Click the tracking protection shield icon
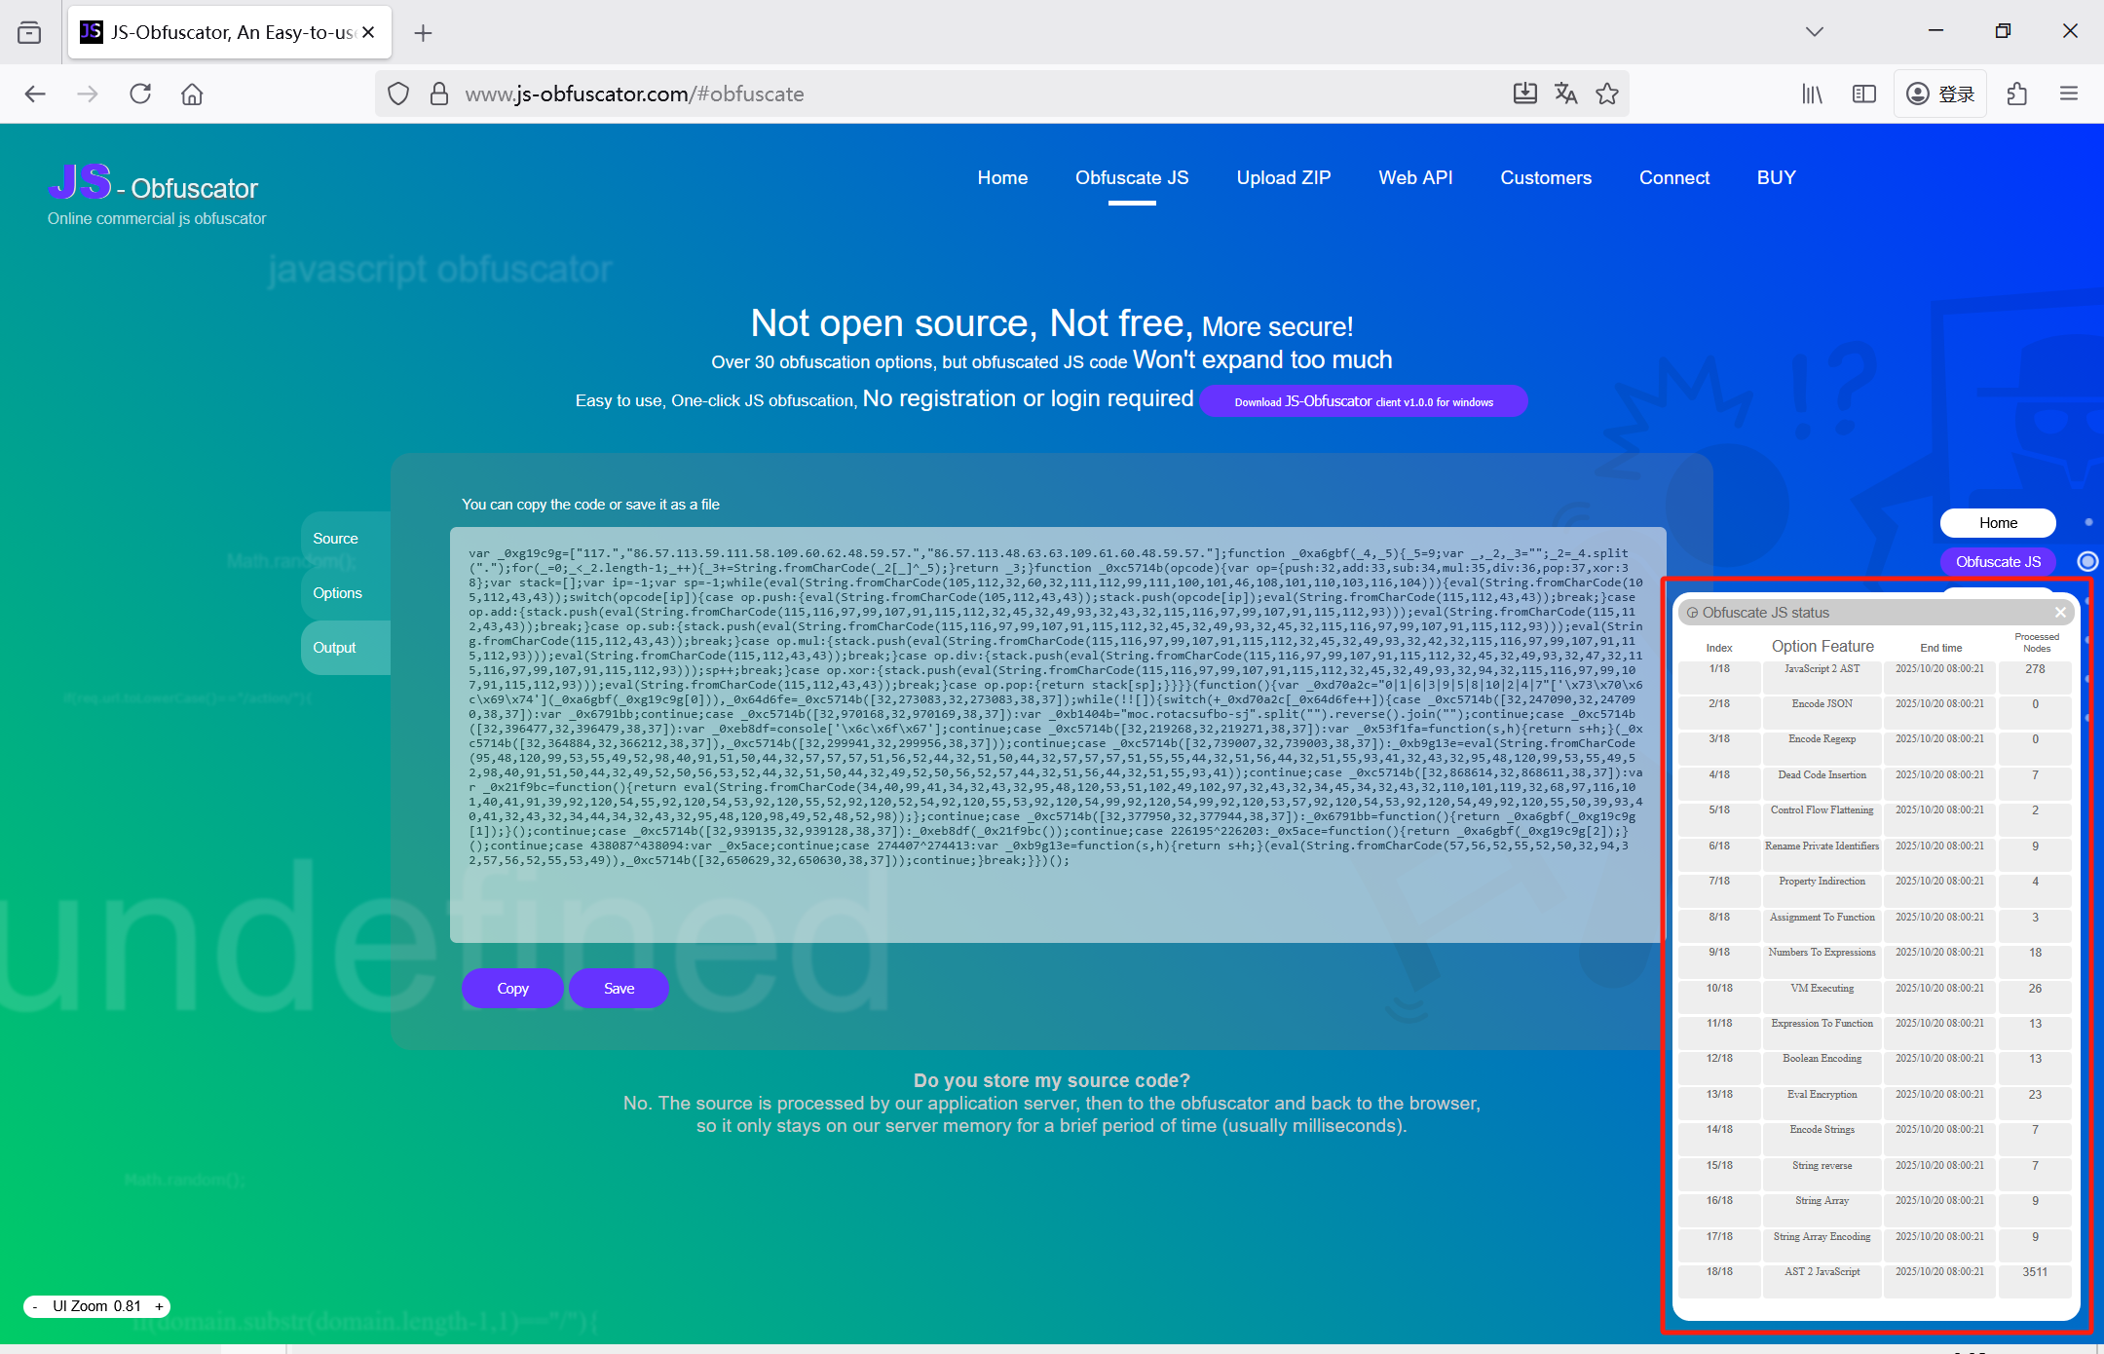This screenshot has height=1354, width=2104. (397, 94)
